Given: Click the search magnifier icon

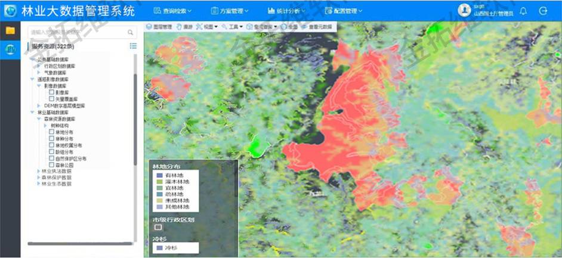Looking at the screenshot, I should (131, 32).
